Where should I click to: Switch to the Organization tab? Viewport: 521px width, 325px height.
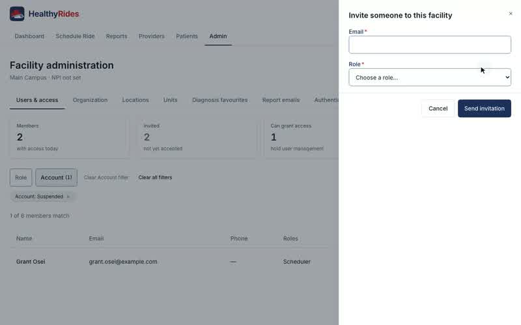click(x=90, y=100)
